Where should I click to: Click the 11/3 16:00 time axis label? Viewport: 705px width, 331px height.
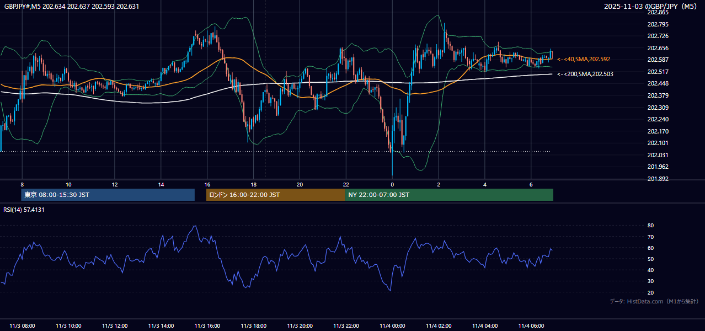[x=207, y=325]
